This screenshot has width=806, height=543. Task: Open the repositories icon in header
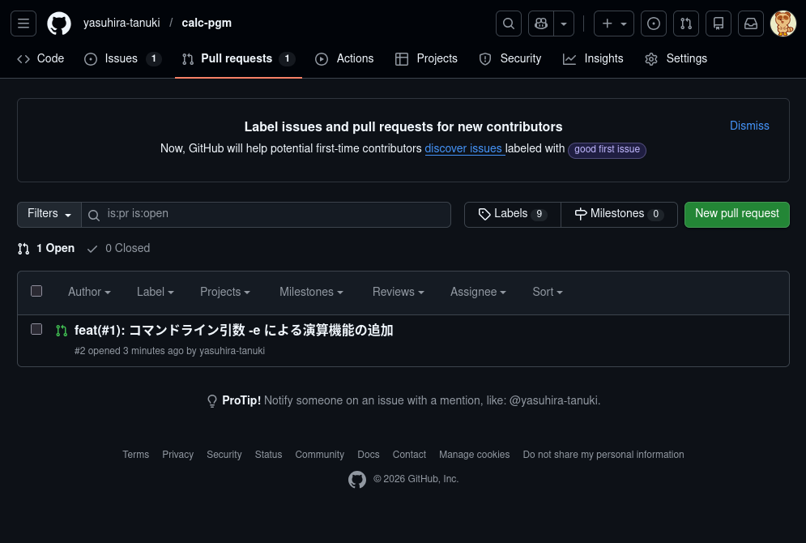[x=719, y=24]
